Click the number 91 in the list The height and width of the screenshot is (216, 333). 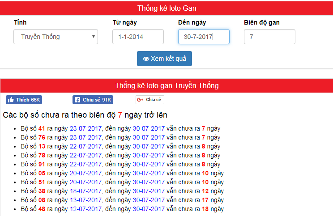click(x=42, y=164)
